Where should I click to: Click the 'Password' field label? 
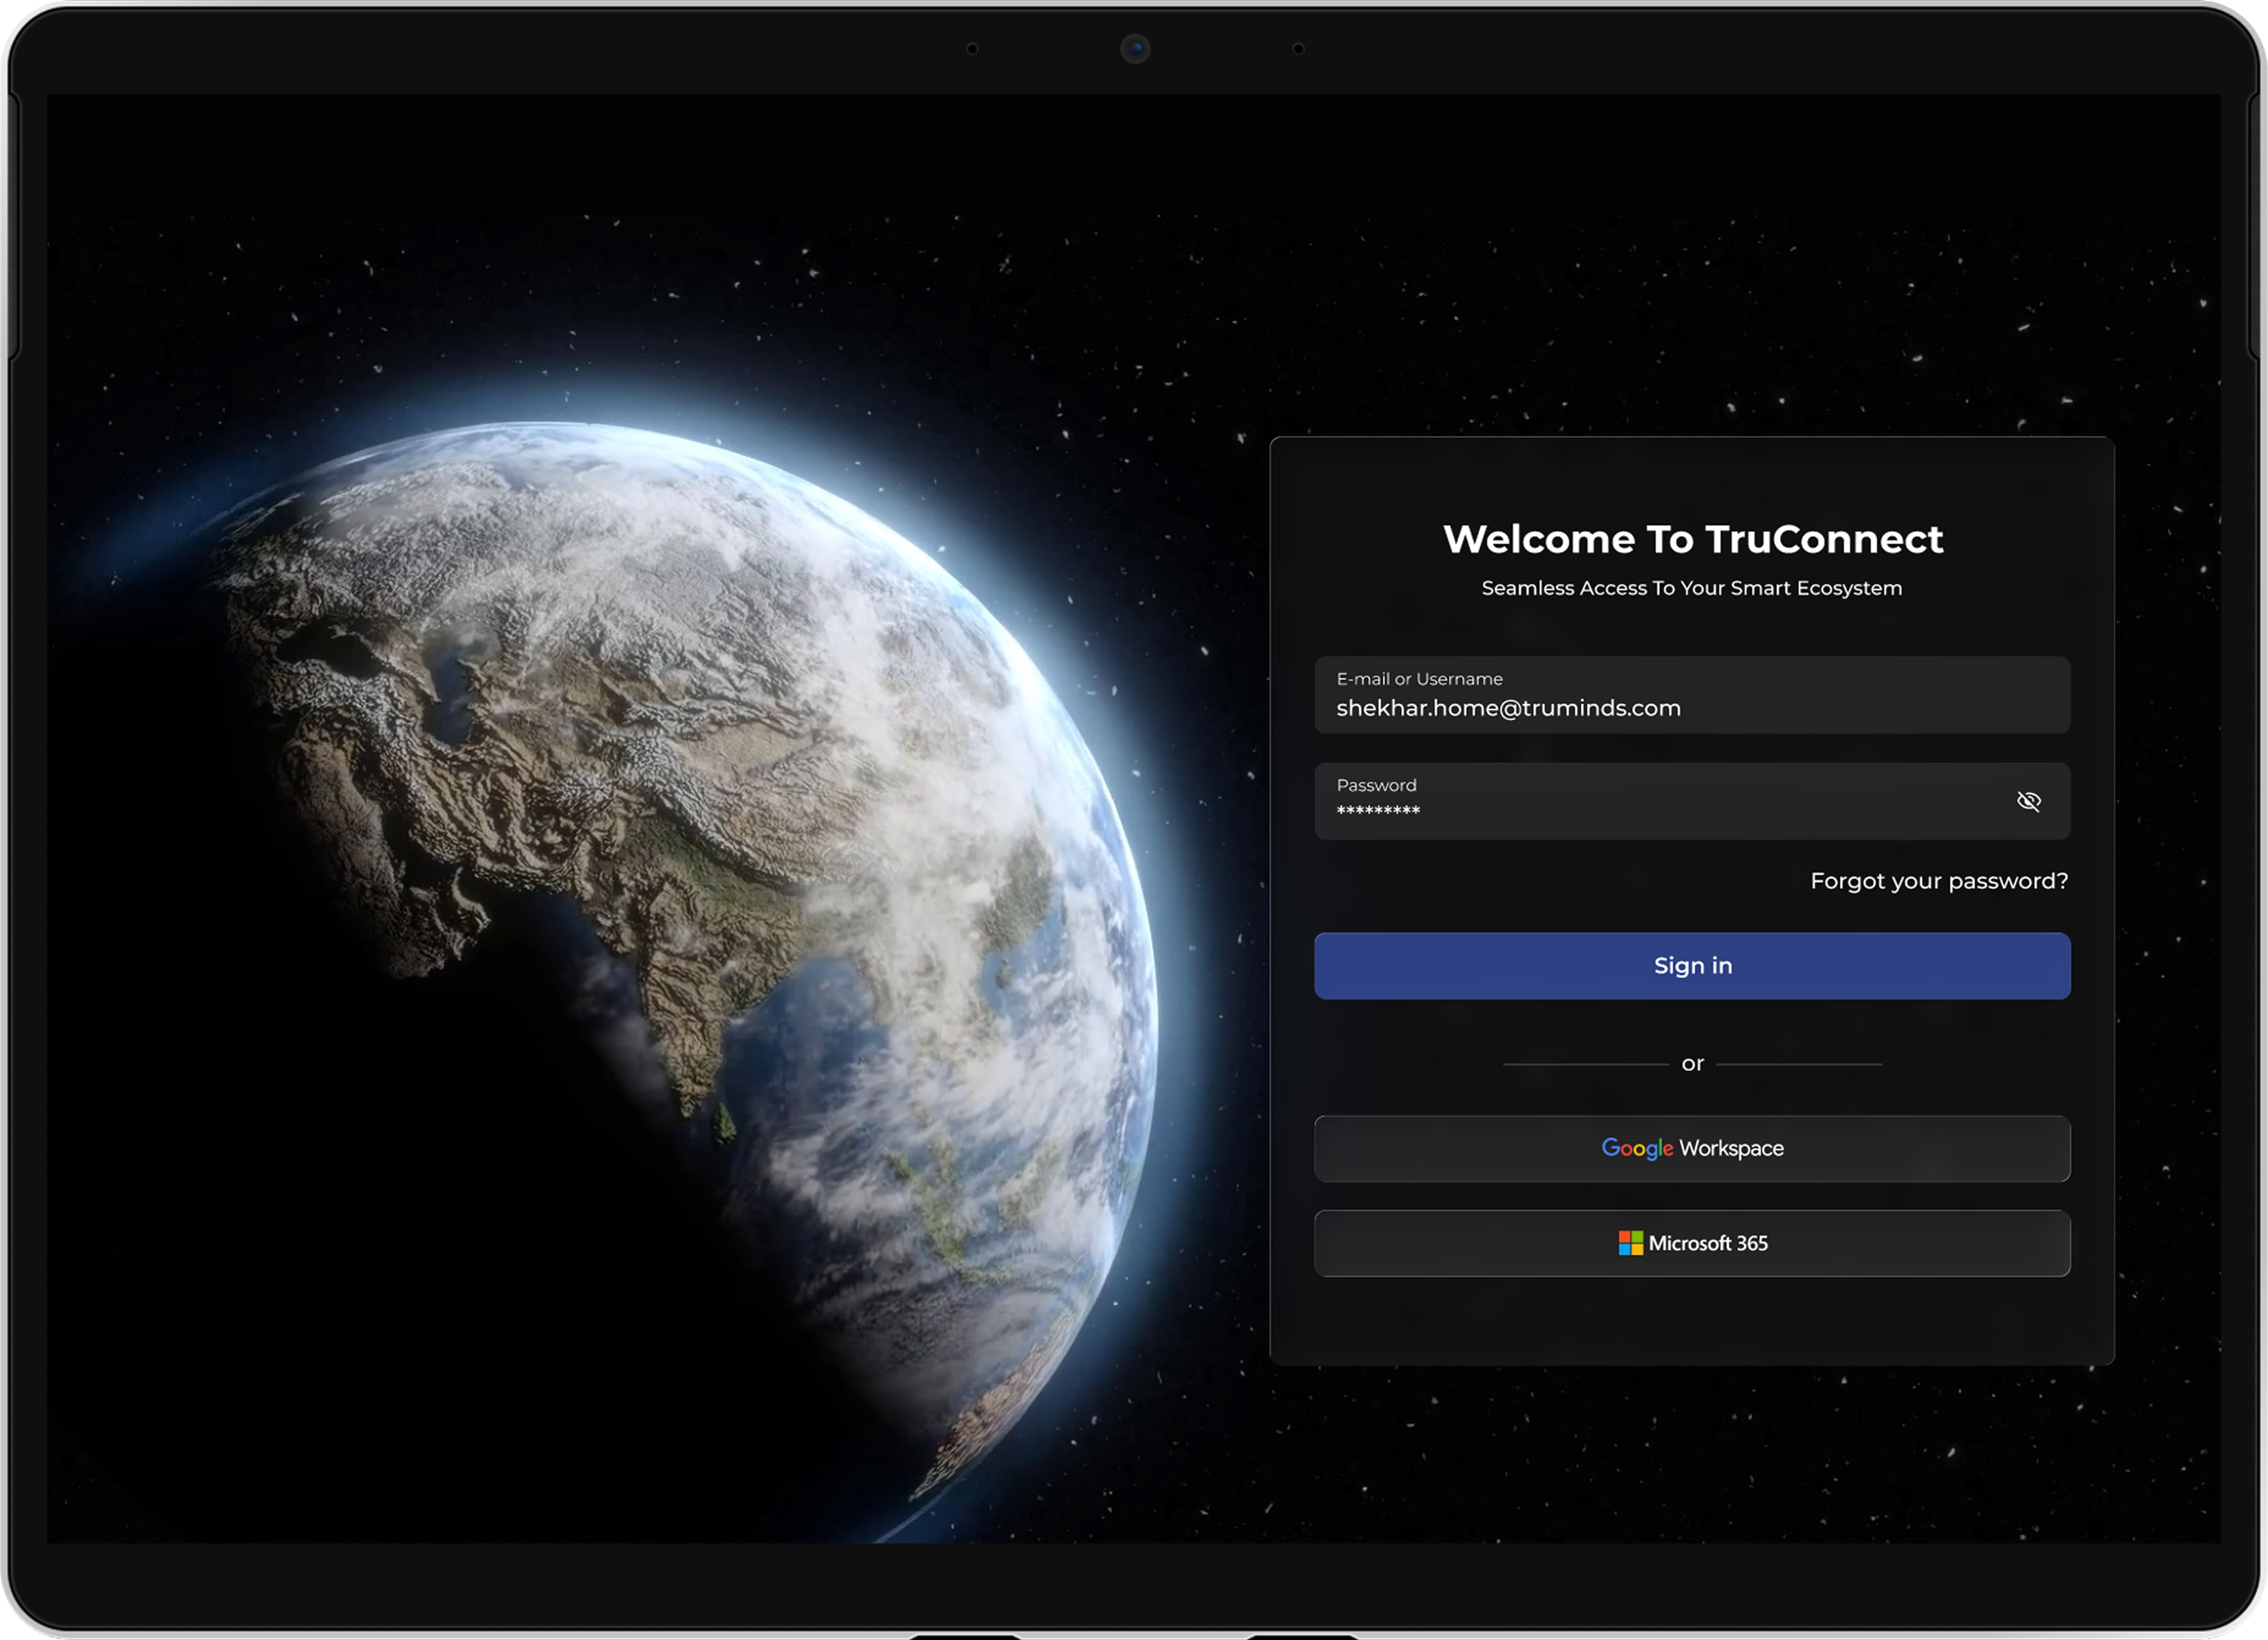click(1376, 785)
